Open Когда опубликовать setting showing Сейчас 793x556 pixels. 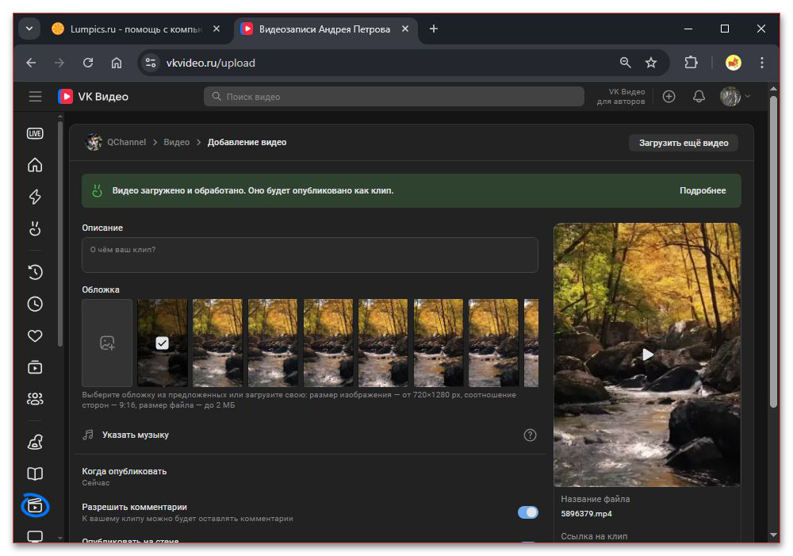click(125, 477)
